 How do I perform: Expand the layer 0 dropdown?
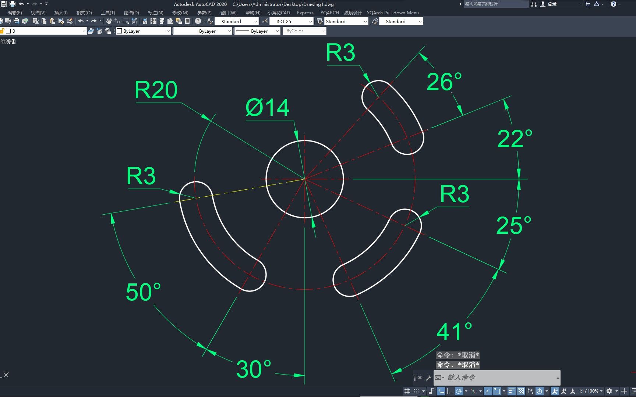(84, 31)
